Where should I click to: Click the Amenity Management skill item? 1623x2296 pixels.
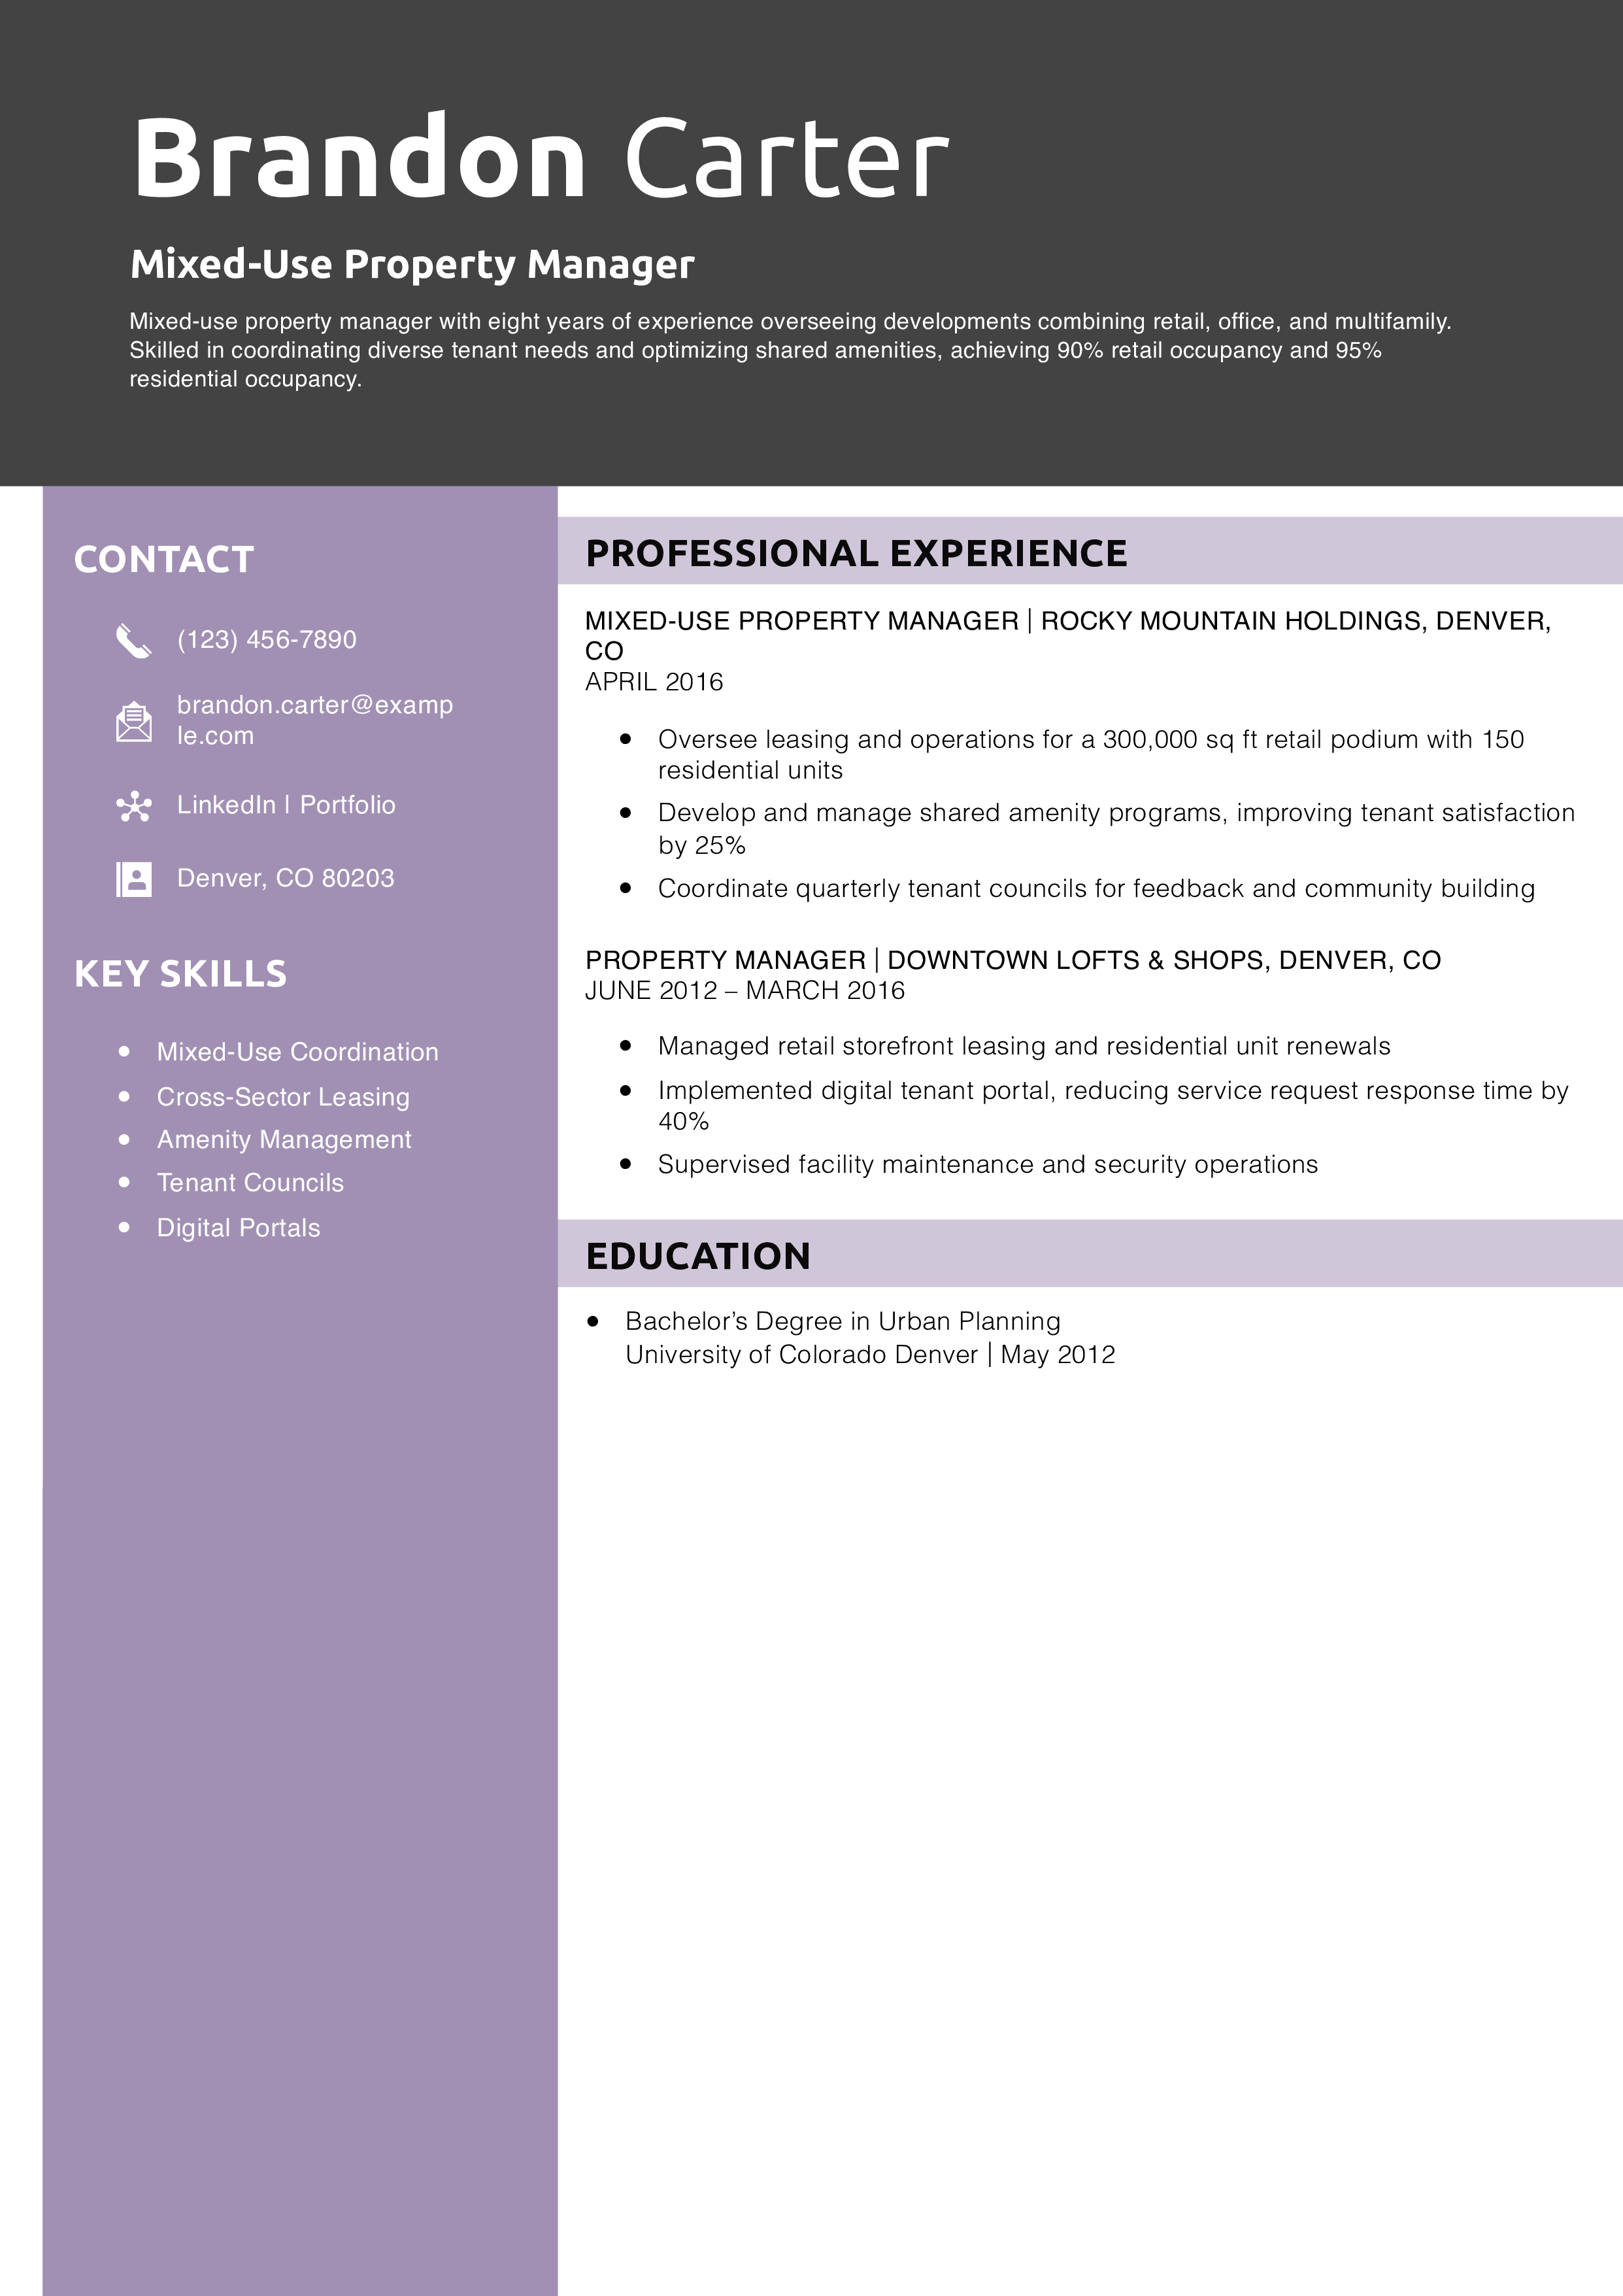tap(284, 1140)
